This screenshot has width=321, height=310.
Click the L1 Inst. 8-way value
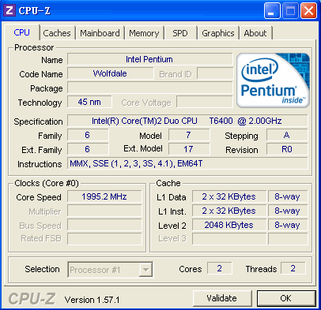point(288,211)
